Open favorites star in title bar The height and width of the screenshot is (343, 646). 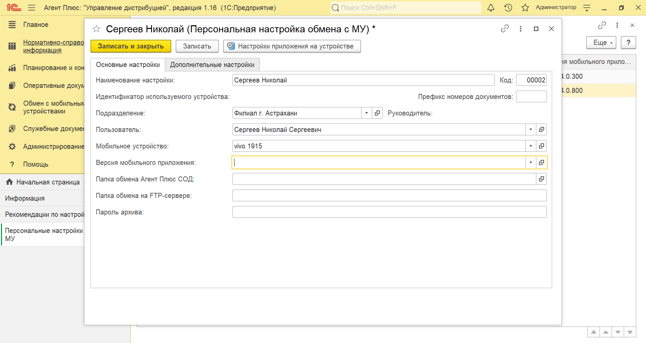(525, 7)
